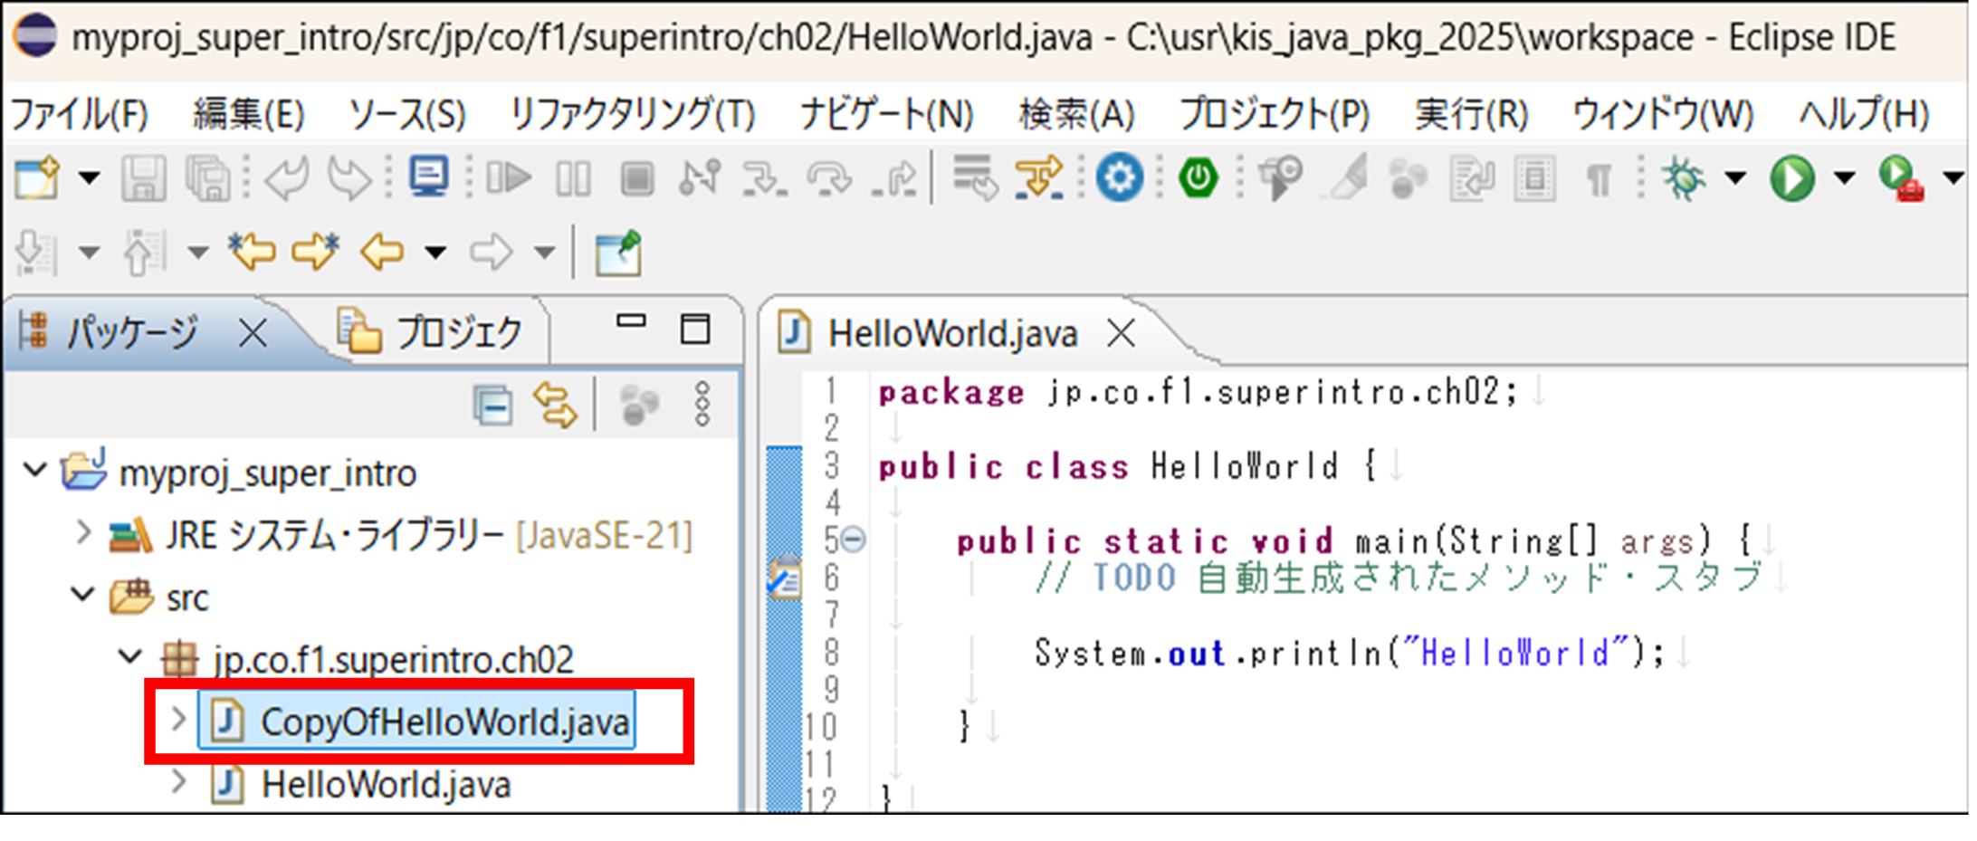Image resolution: width=1977 pixels, height=841 pixels.
Task: Select CopyOfHelloWorld.java in the tree
Action: (444, 722)
